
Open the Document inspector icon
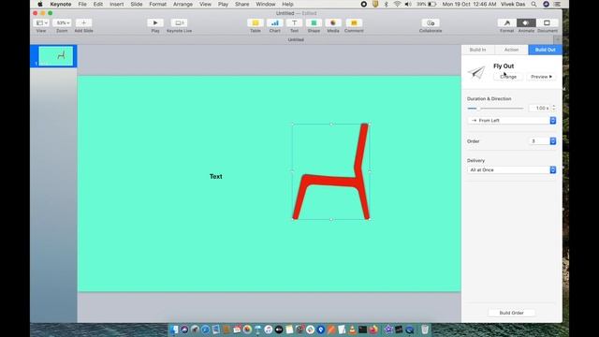pos(547,22)
